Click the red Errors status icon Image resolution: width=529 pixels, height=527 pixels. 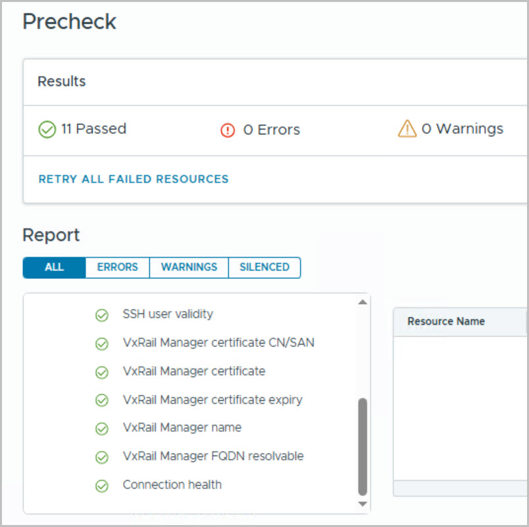click(228, 130)
